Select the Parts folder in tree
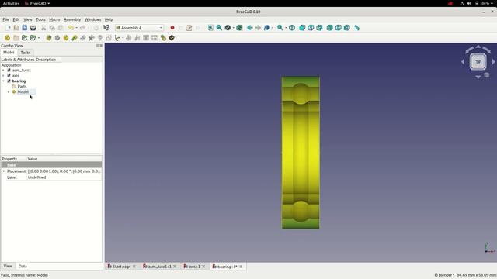 coord(22,86)
